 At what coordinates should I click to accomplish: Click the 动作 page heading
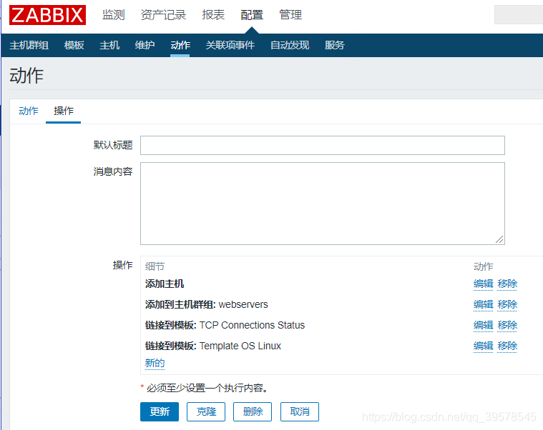(26, 76)
